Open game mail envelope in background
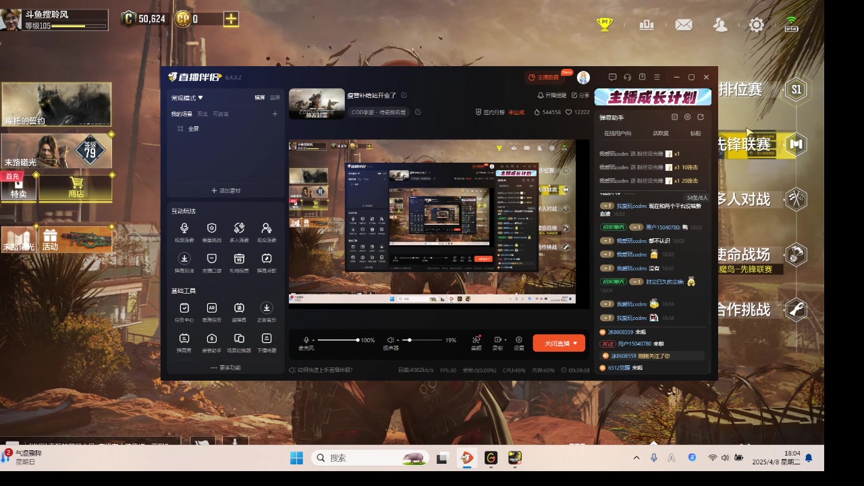The image size is (864, 486). 684,25
